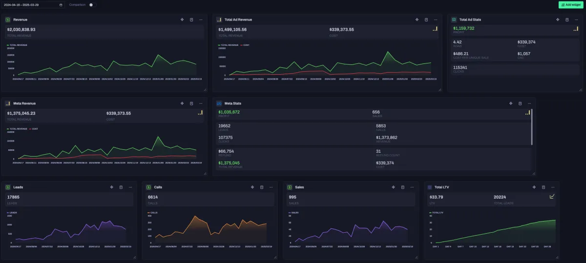Image resolution: width=586 pixels, height=263 pixels.
Task: Open the three-dot menu on Revenue widget
Action: point(201,20)
